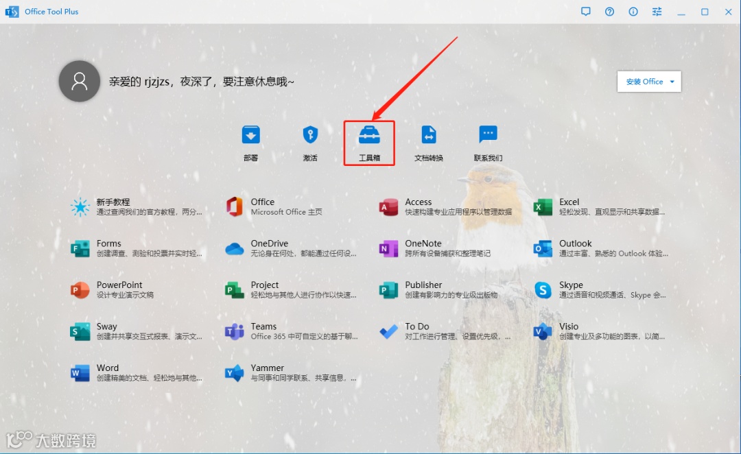The height and width of the screenshot is (454, 741).
Task: Click the Teams app icon
Action: tap(234, 332)
